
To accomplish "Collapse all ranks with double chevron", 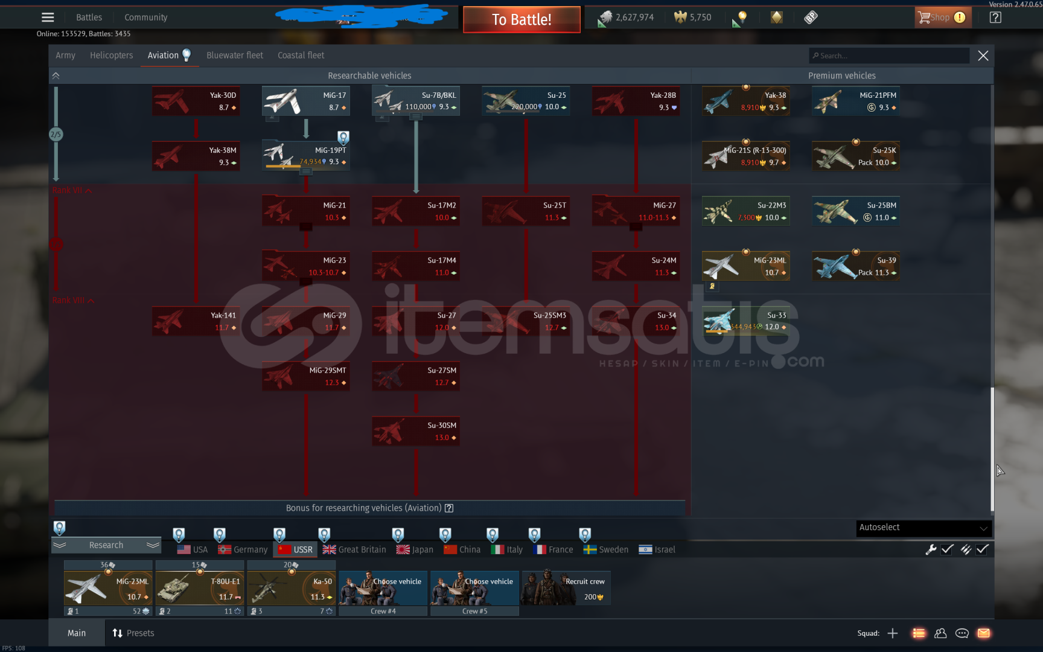I will click(x=56, y=75).
